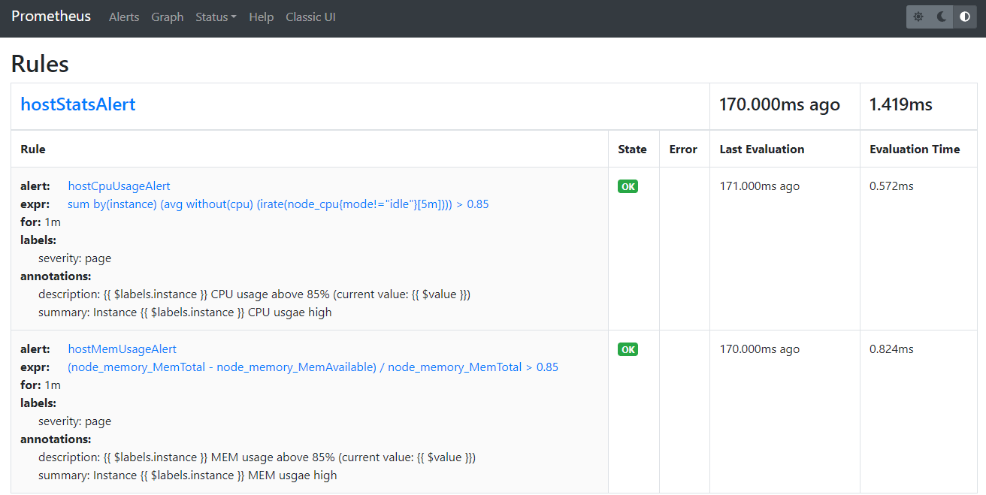Click the green OK badge for hostCpuUsageAlert
Viewport: 986px width, 495px height.
[x=628, y=186]
